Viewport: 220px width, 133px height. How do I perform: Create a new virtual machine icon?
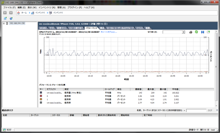(x=5, y=18)
